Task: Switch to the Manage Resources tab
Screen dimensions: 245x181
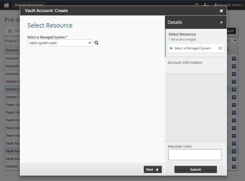Action: [29, 5]
